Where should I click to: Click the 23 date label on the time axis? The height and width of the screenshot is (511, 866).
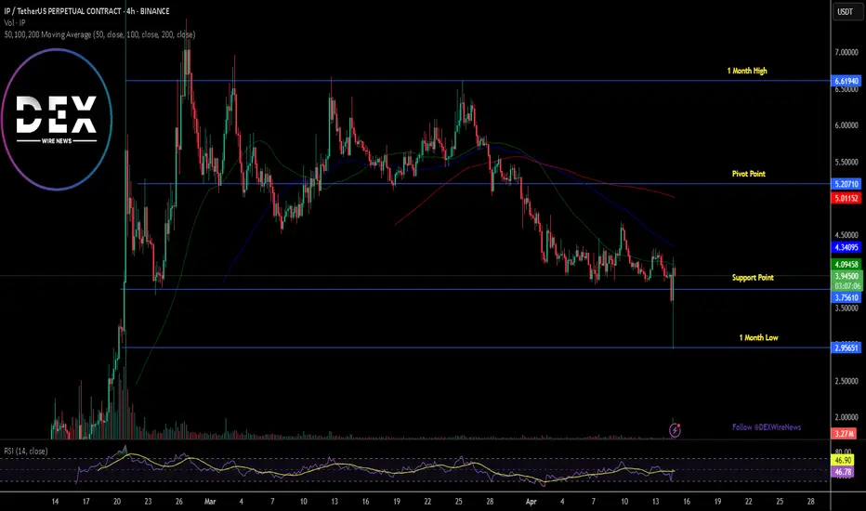(148, 502)
